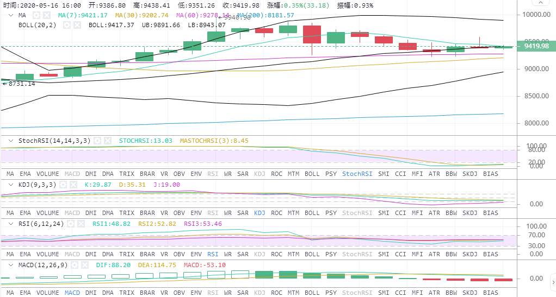
Task: Click the 8731.14 low price marker label
Action: (x=19, y=84)
